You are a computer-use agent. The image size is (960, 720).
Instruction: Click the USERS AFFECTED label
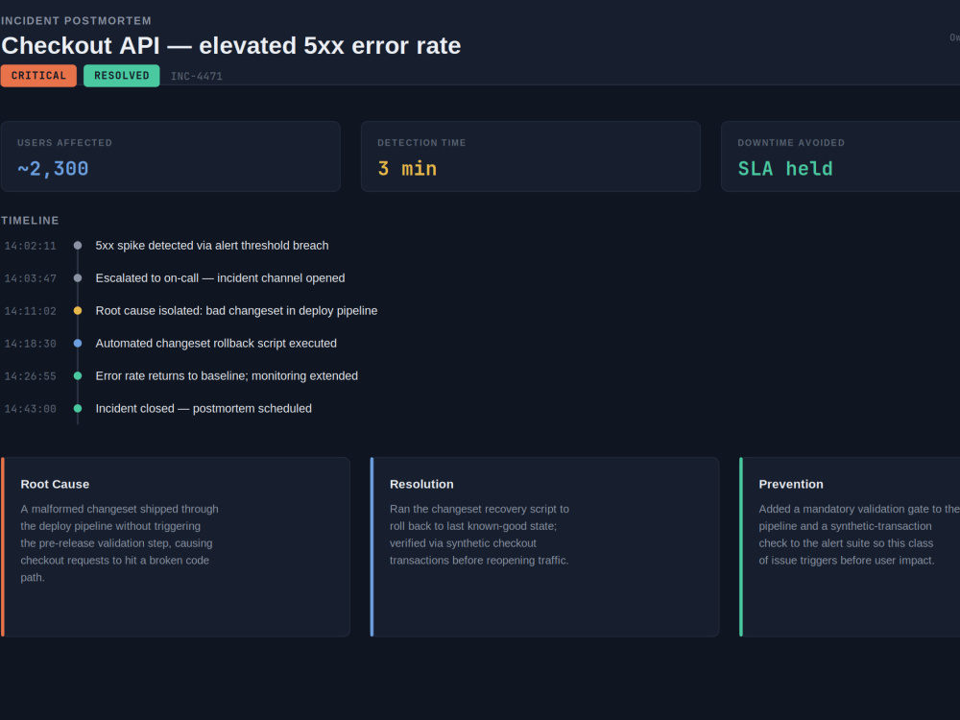[x=65, y=143]
